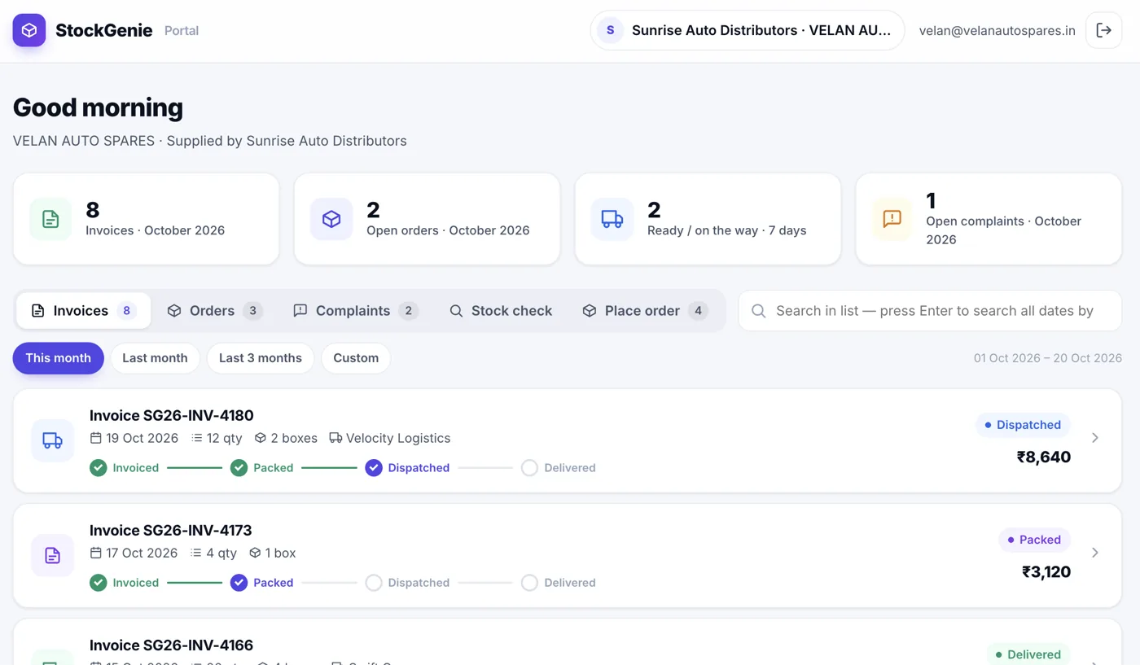Switch to the Invoices tab
Image resolution: width=1140 pixels, height=665 pixels.
point(83,311)
